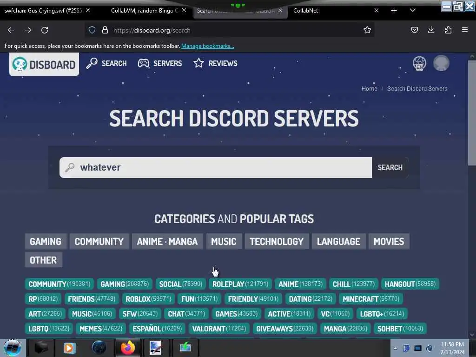Select the LANGUAGE category
This screenshot has height=357, width=476.
[338, 242]
